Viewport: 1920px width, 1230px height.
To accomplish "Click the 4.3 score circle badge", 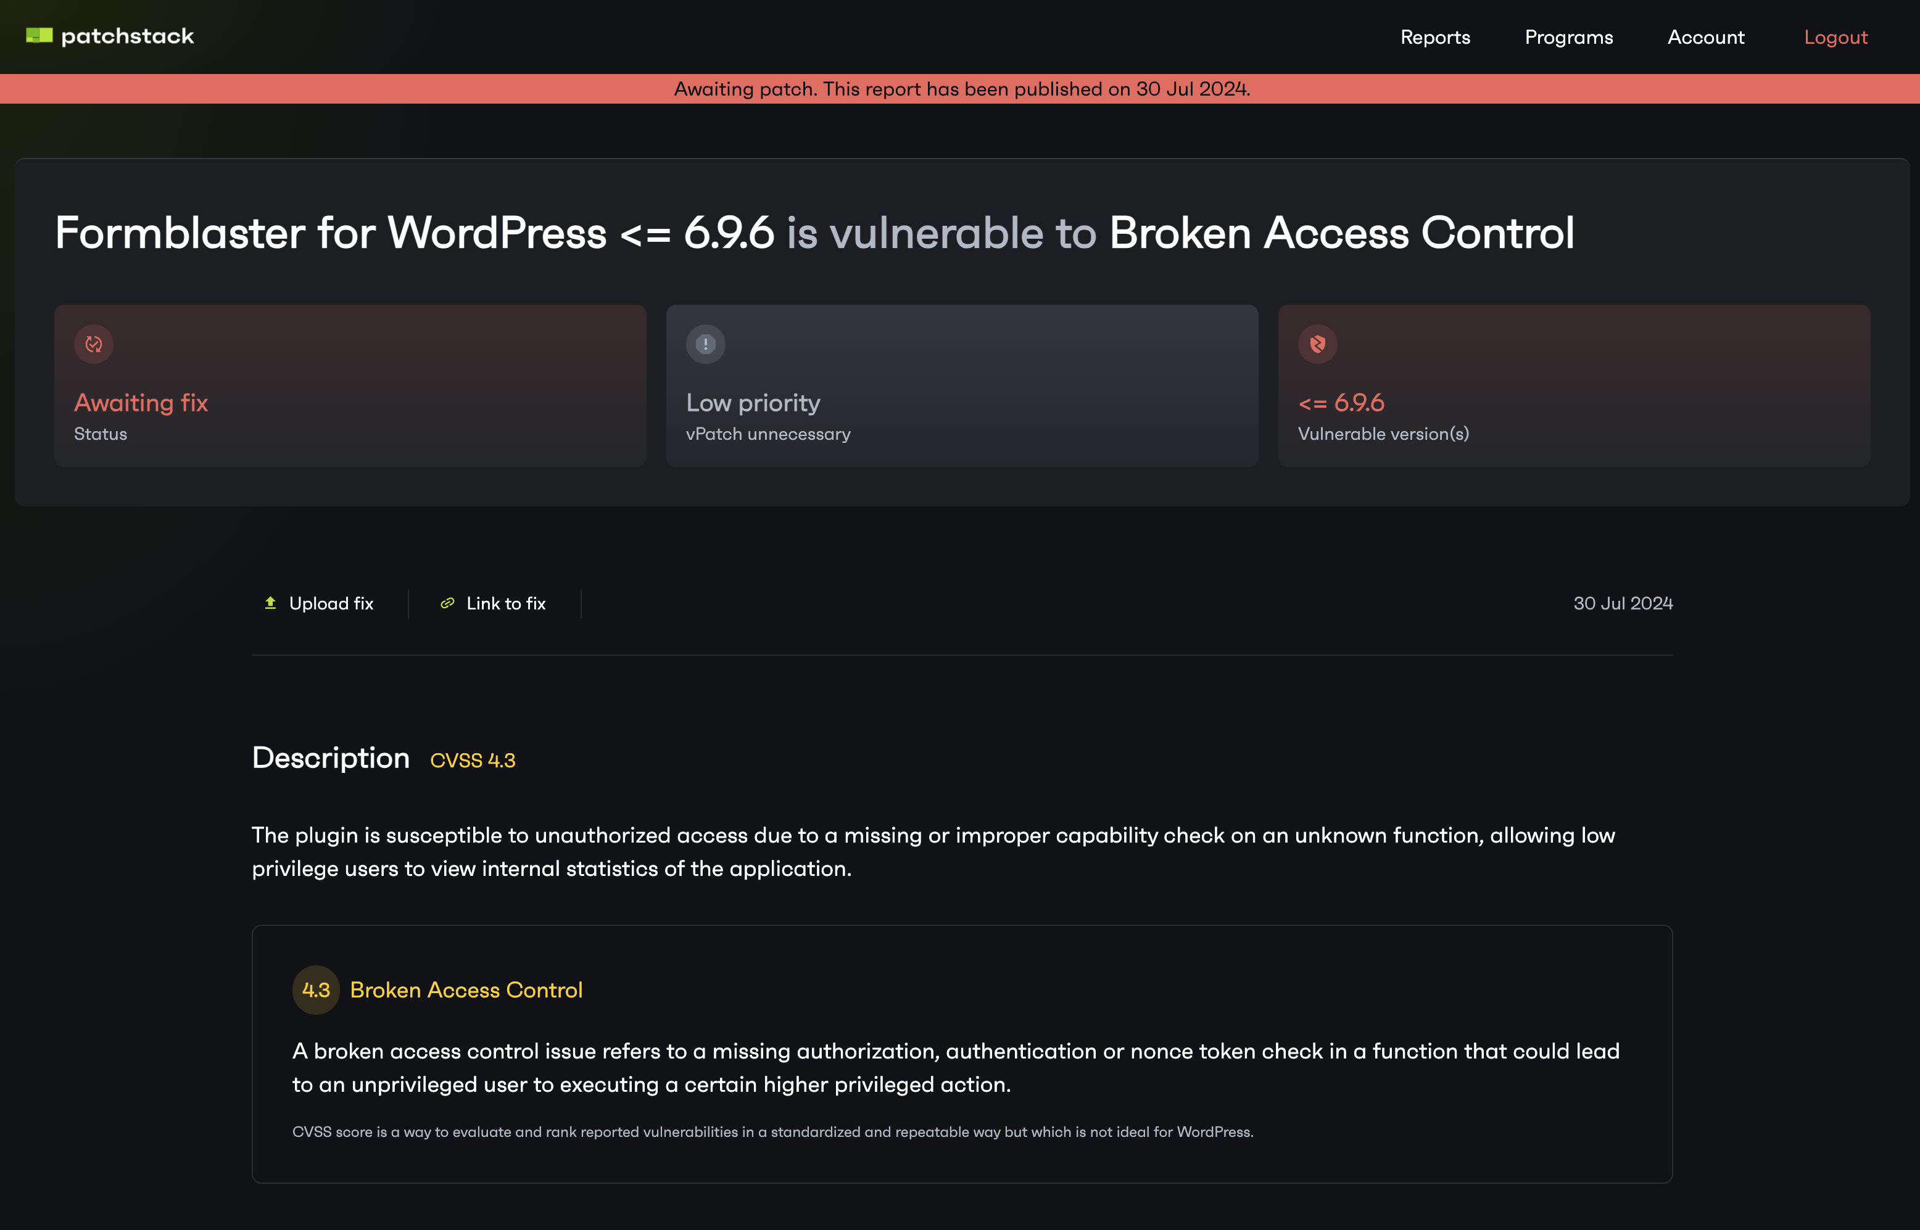I will coord(317,989).
